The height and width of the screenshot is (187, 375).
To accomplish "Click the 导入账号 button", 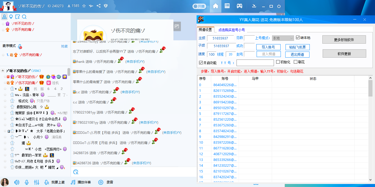I will coord(268,47).
